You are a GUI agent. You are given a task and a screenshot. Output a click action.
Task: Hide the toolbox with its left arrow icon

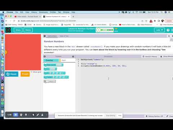[45, 56]
